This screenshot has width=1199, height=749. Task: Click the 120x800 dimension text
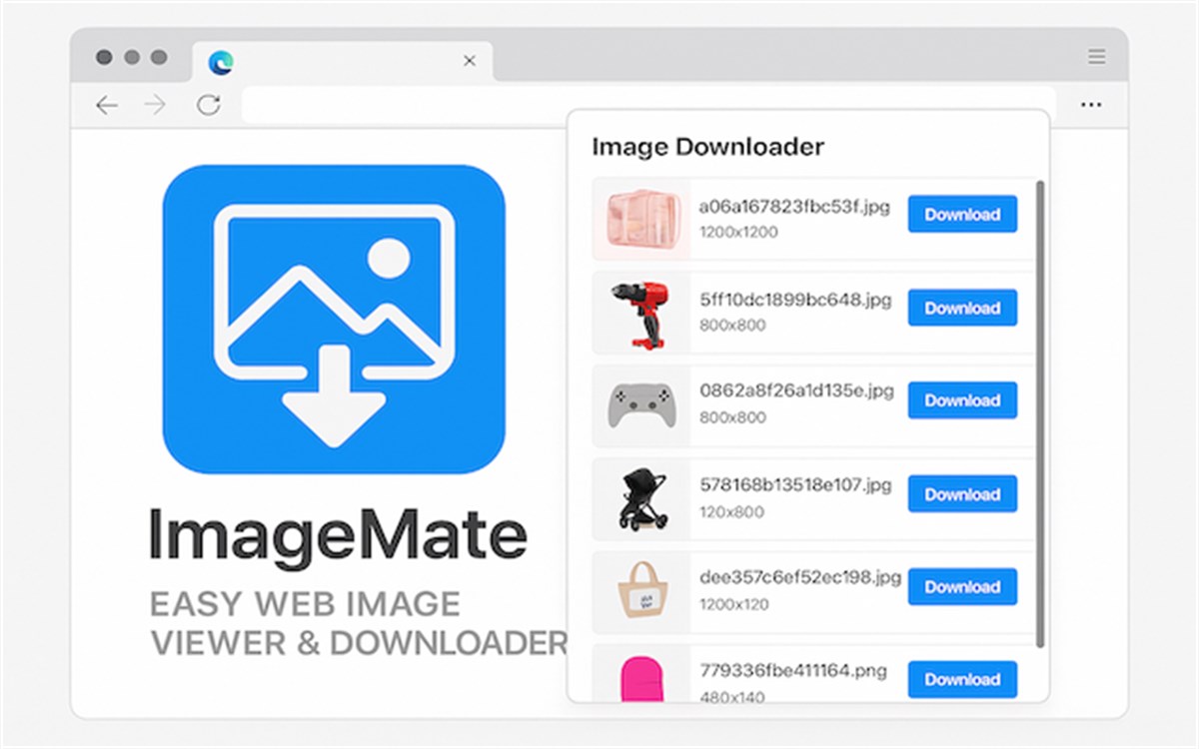click(731, 511)
